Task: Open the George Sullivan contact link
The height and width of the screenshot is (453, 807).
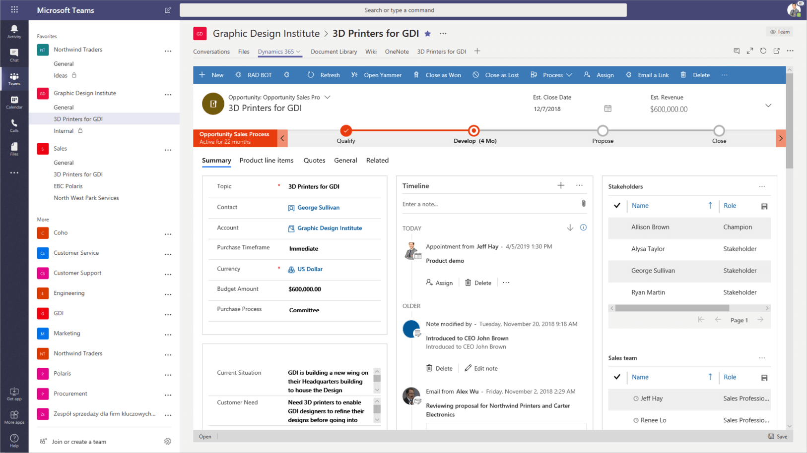Action: point(319,208)
